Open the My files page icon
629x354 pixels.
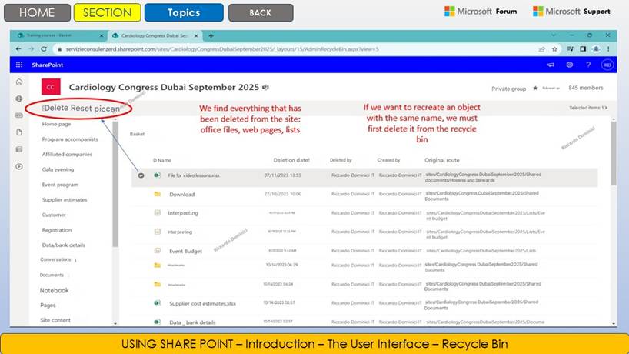click(x=19, y=132)
